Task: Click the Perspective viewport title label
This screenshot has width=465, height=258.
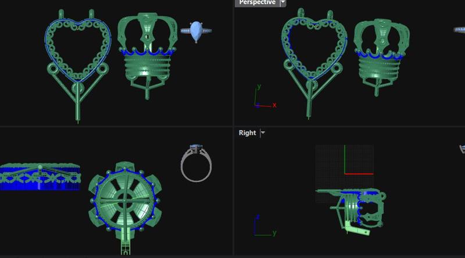Action: tap(257, 2)
